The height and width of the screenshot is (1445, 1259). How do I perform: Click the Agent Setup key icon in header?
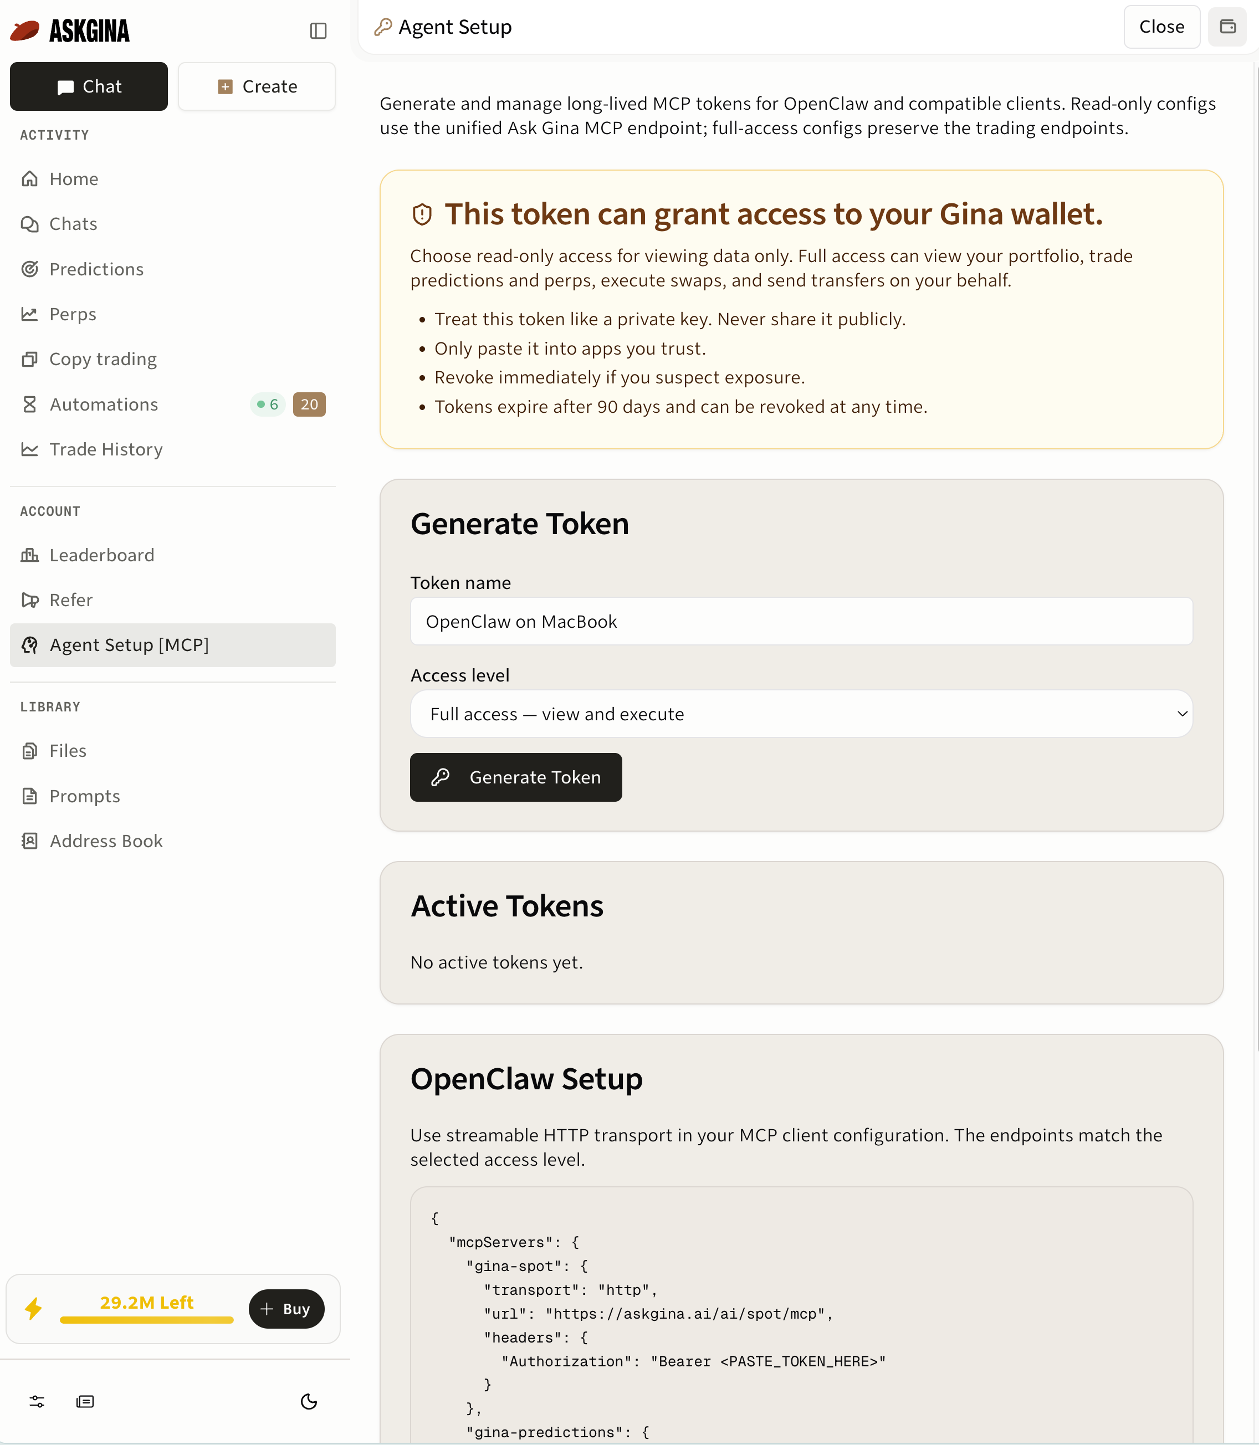pyautogui.click(x=383, y=27)
